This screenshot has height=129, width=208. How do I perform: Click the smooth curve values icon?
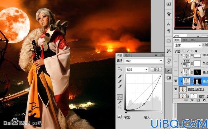[x=120, y=107]
